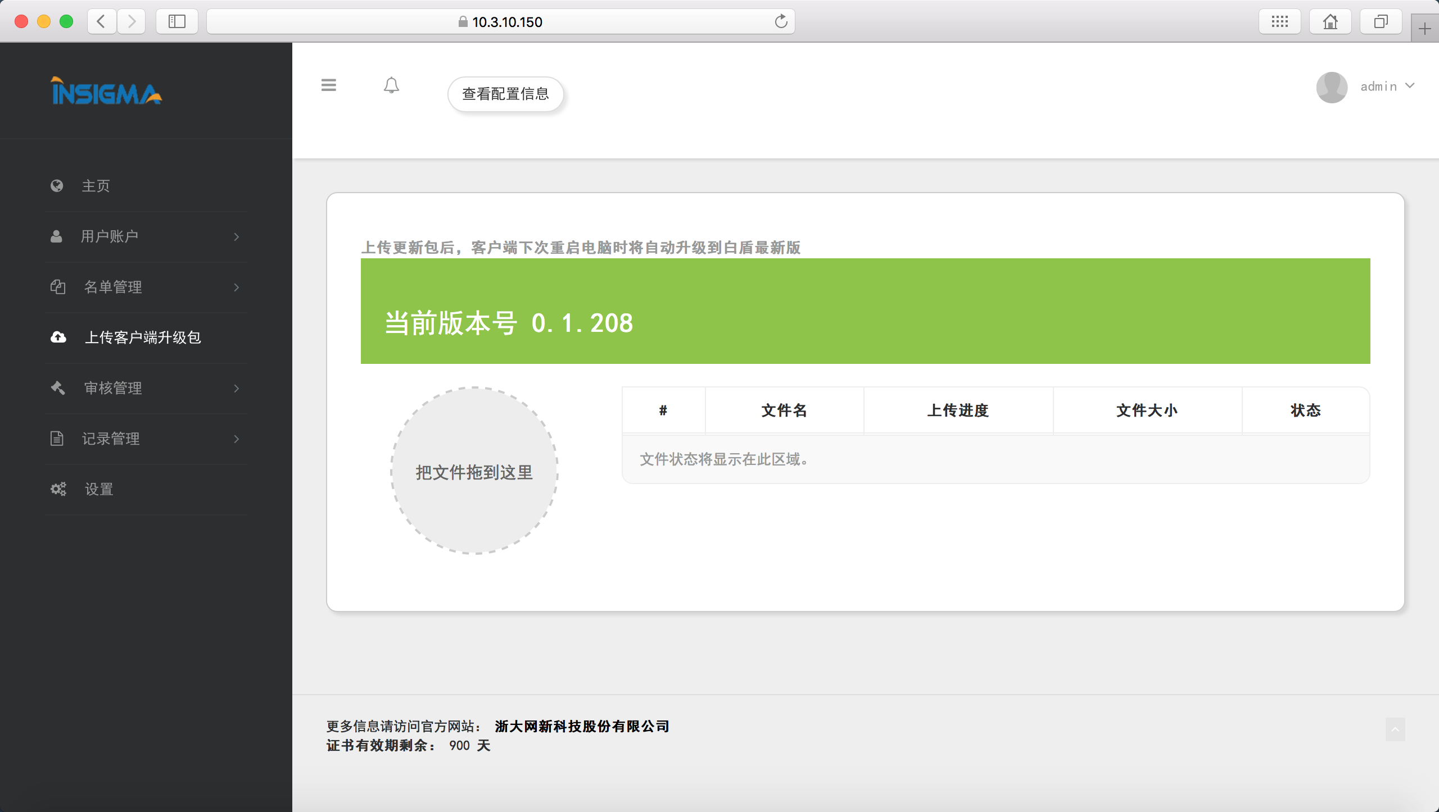Click the 查看配置信息 button
The width and height of the screenshot is (1439, 812).
505,94
